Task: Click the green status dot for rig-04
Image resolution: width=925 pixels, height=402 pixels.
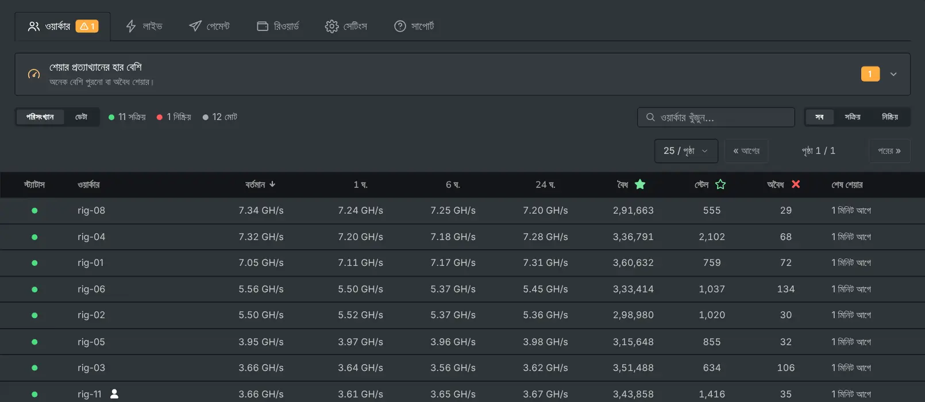Action: [34, 237]
